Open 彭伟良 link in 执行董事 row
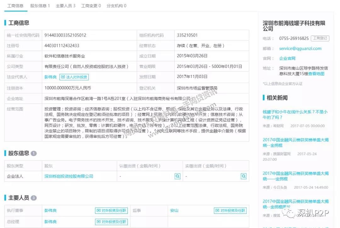The image size is (340, 228). click(50, 210)
